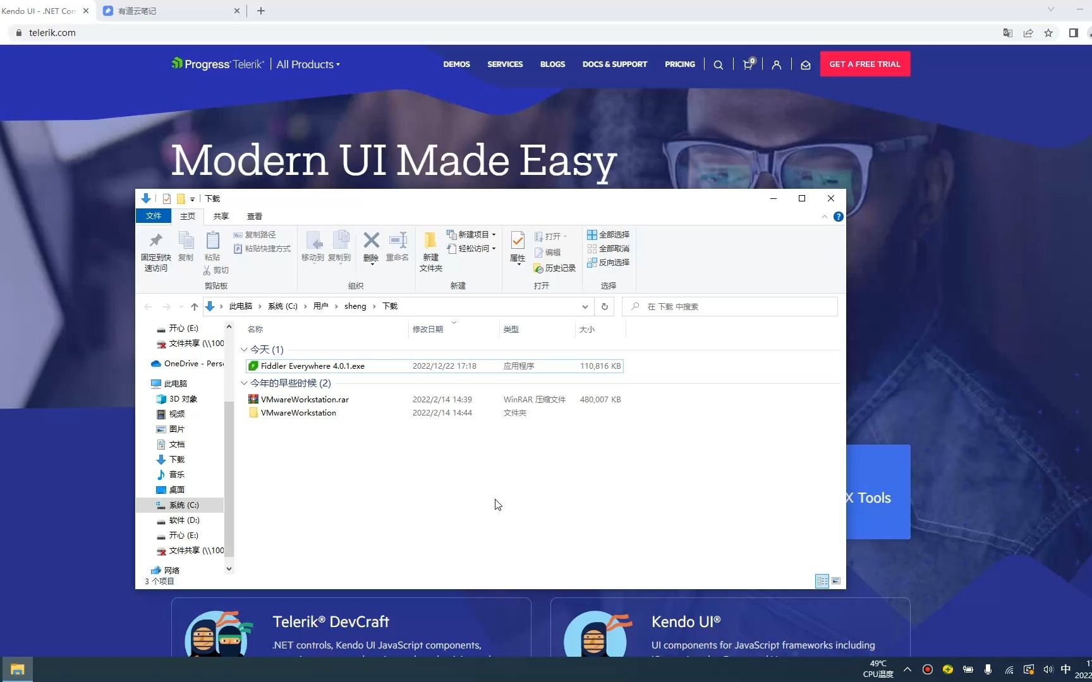Switch to details view icon in status bar
The image size is (1092, 682).
[822, 581]
